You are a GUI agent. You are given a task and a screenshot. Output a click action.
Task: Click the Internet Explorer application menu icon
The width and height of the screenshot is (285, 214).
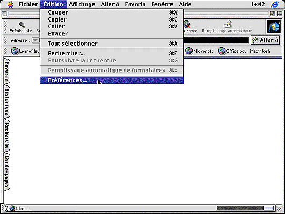click(x=275, y=4)
